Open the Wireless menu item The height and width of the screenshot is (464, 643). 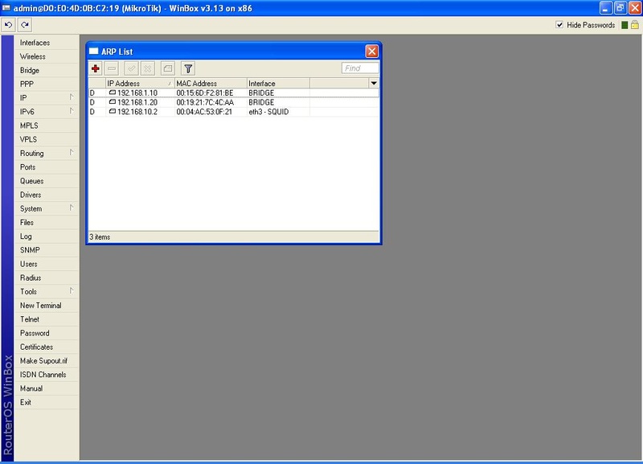point(47,56)
